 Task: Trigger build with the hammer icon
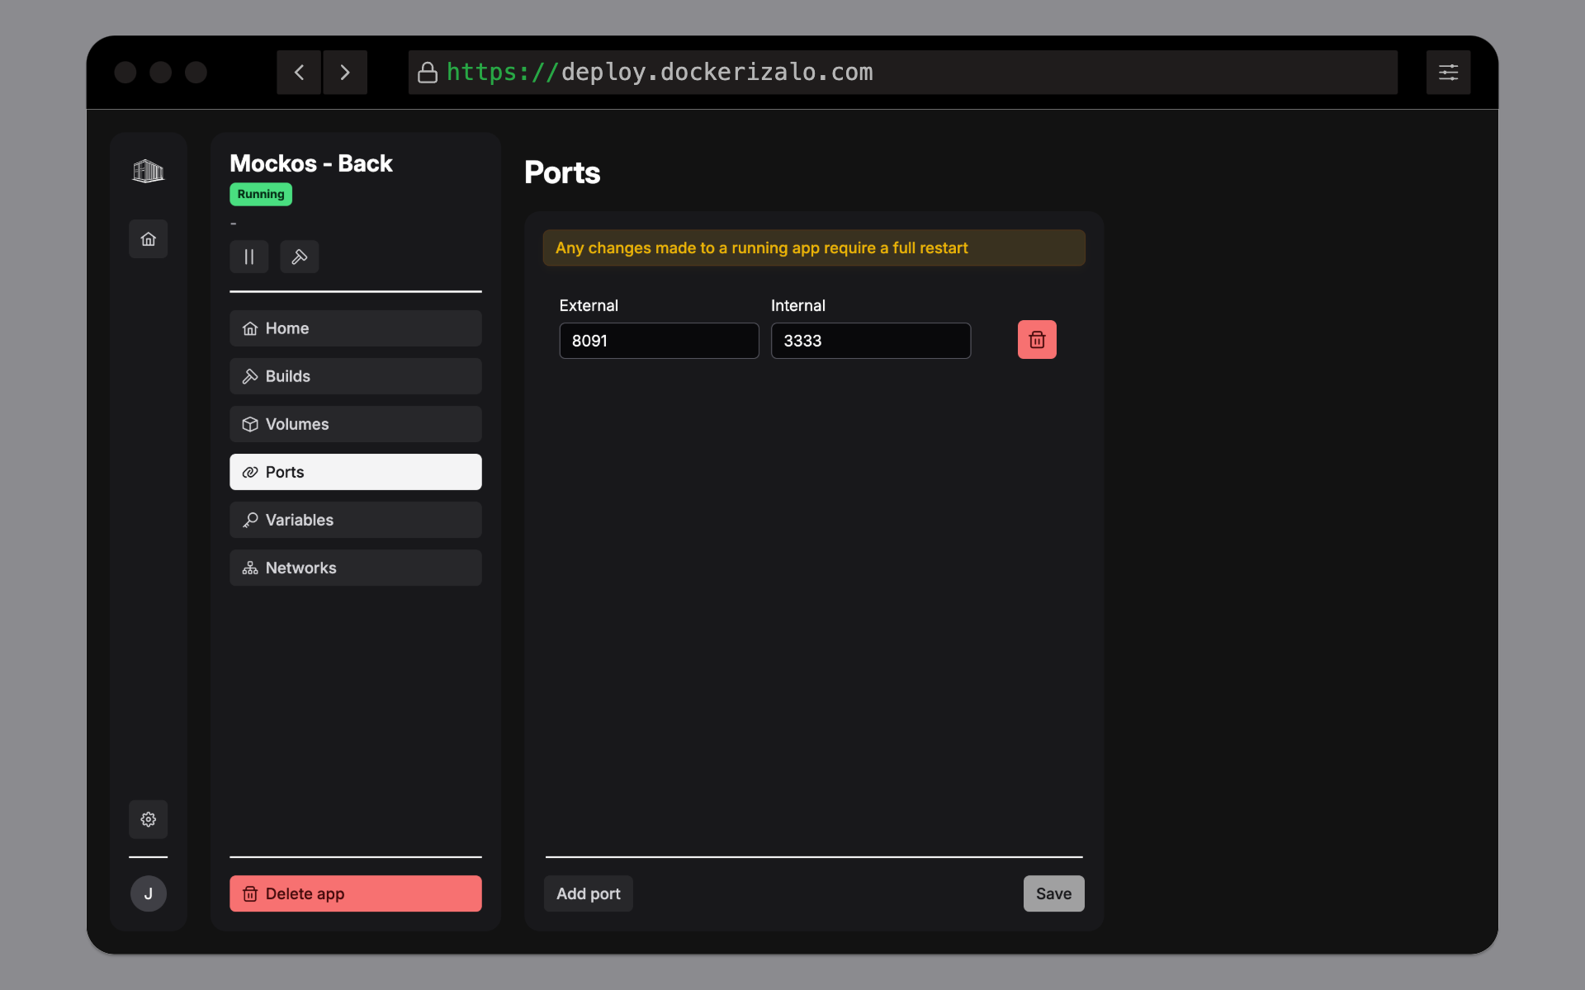click(x=300, y=257)
